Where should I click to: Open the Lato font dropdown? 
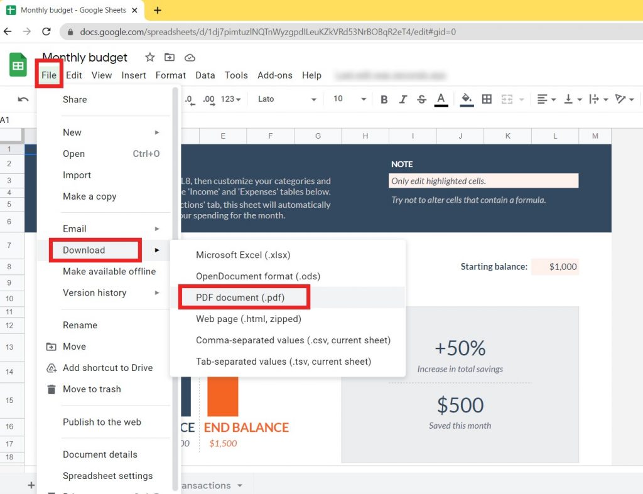[x=287, y=99]
